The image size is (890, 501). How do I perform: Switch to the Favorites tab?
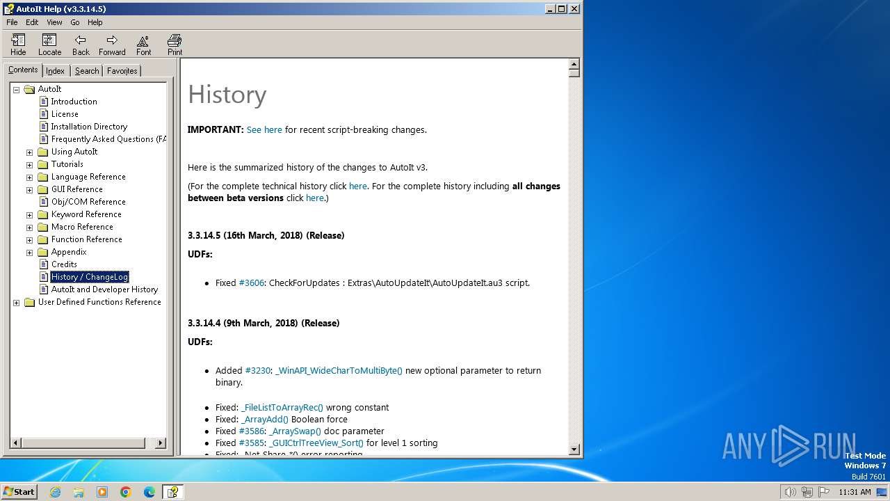tap(122, 71)
